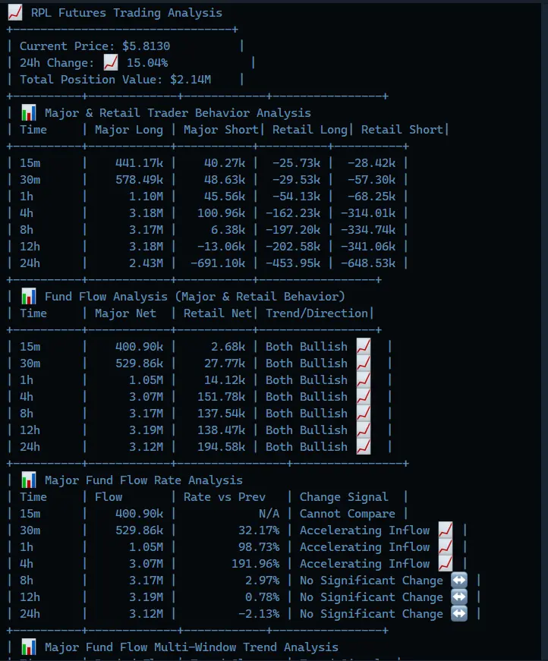Viewport: 548px width, 661px height.
Task: Click bar chart icon of Trader Behavior Analysis heading
Action: point(29,112)
